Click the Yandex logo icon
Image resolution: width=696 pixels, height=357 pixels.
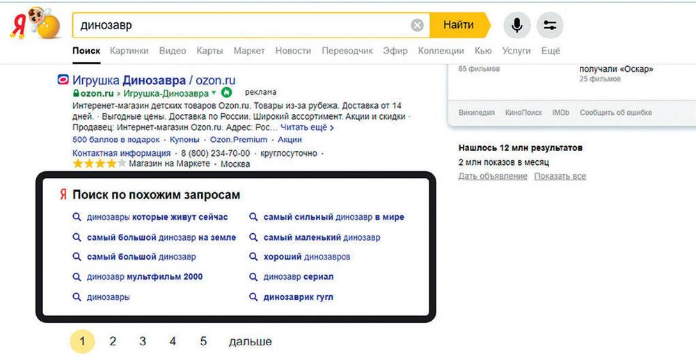coord(35,24)
